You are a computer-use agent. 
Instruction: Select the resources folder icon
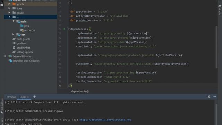(x=22, y=30)
